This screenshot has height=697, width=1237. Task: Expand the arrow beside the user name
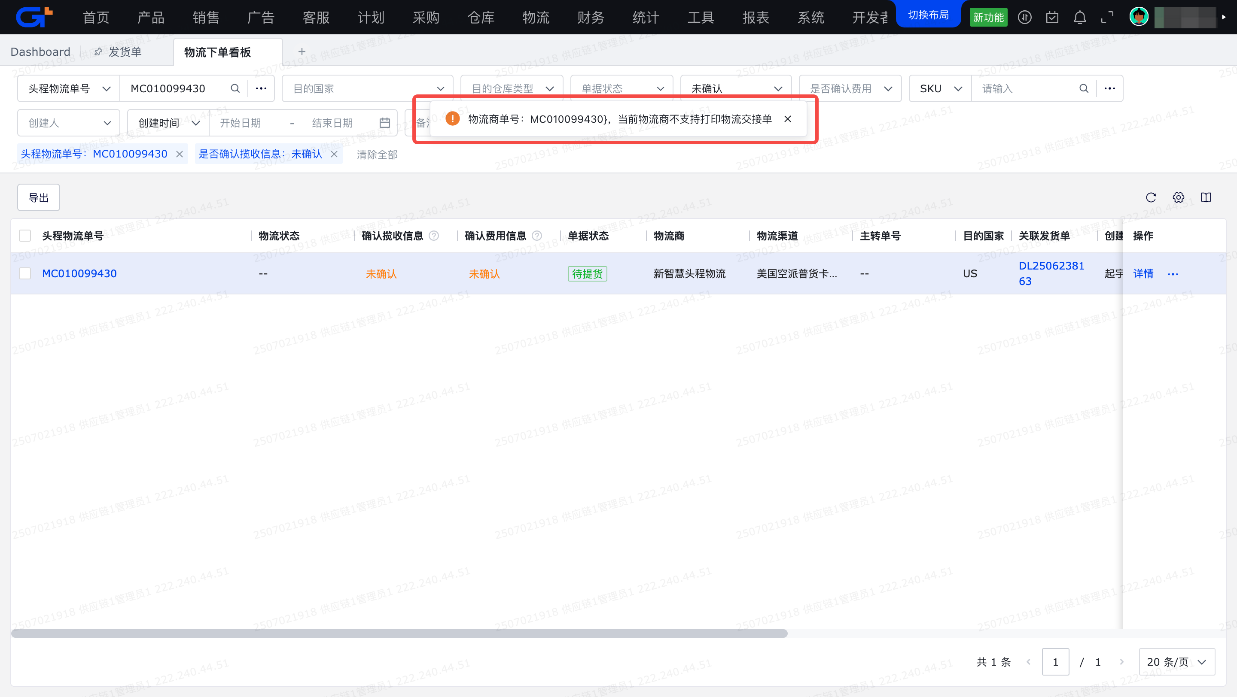pos(1224,17)
